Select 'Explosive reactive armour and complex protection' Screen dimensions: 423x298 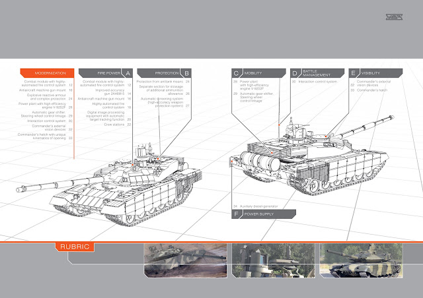(x=50, y=97)
